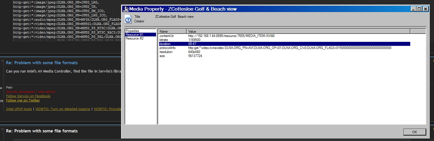The height and width of the screenshot is (141, 434).
Task: Click the Name column header
Action: (172, 31)
